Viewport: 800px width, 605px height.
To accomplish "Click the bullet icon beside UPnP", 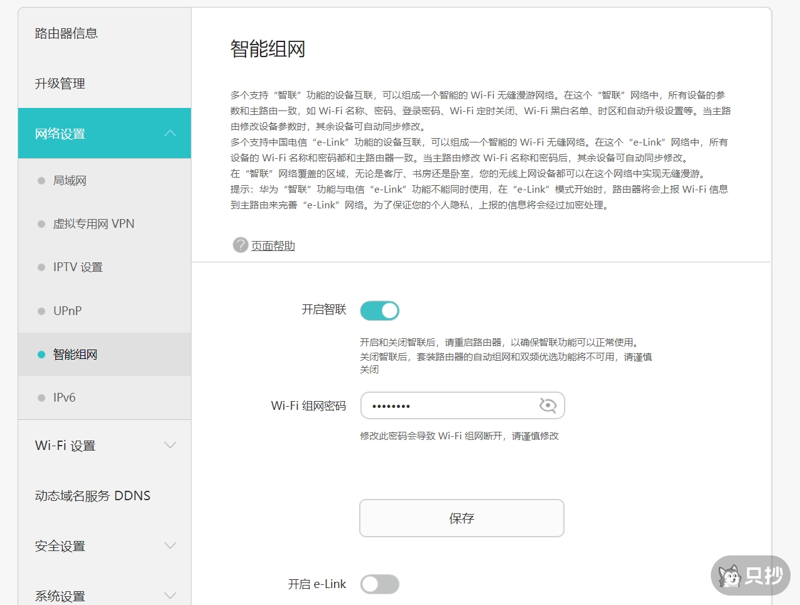I will pyautogui.click(x=41, y=311).
